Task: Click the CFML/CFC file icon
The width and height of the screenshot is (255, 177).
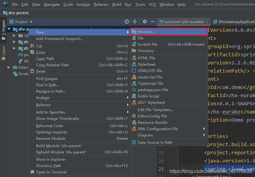Action: [x=134, y=71]
